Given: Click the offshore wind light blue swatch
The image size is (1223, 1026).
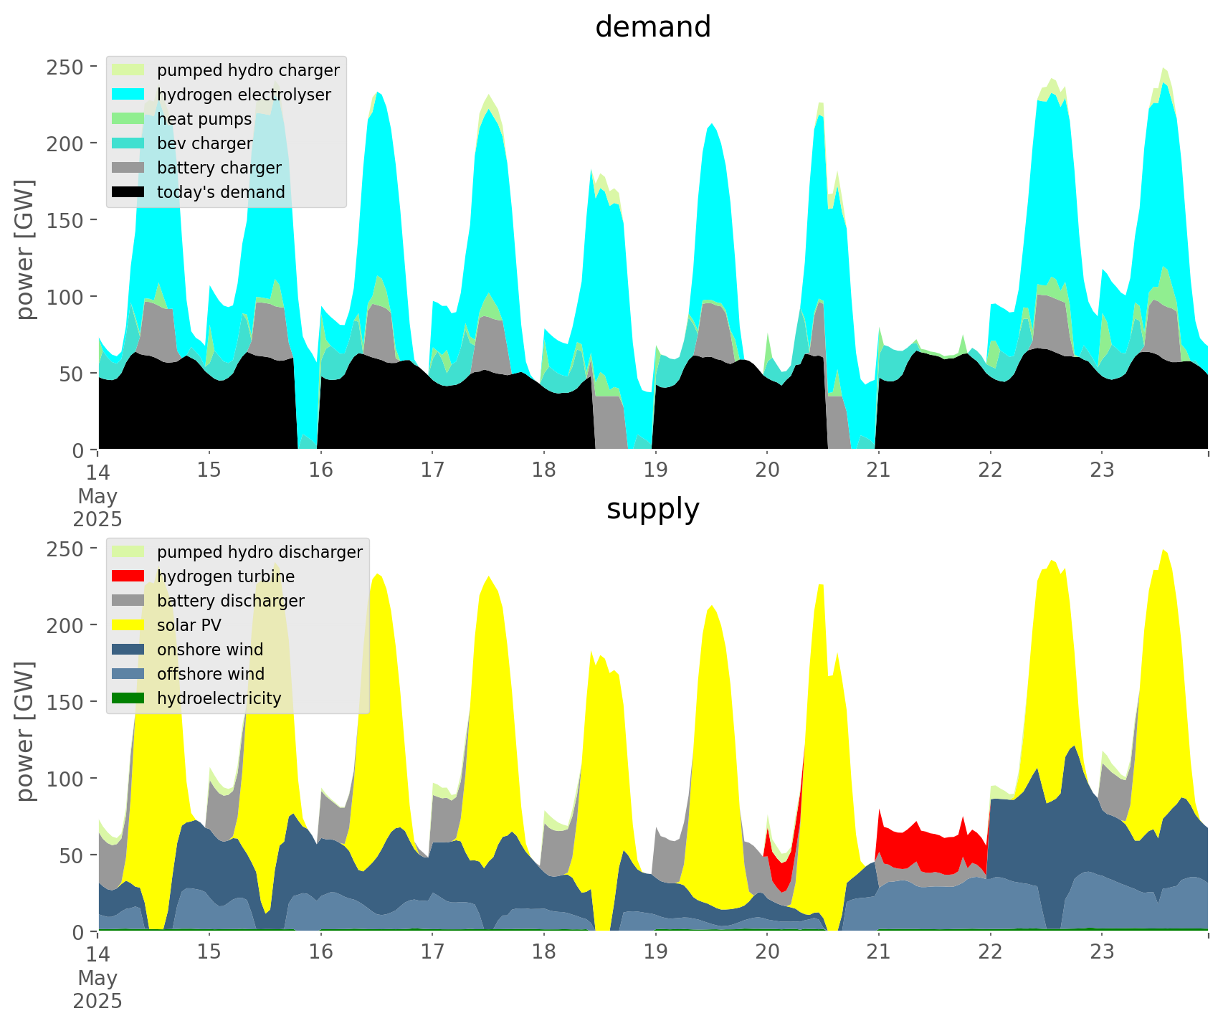Looking at the screenshot, I should coord(128,674).
